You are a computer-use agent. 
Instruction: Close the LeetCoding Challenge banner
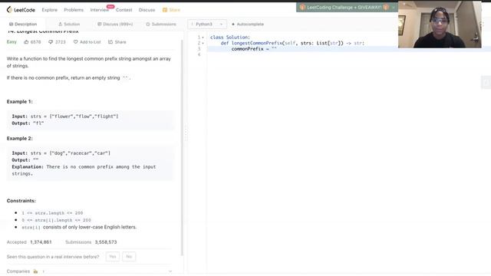click(394, 7)
